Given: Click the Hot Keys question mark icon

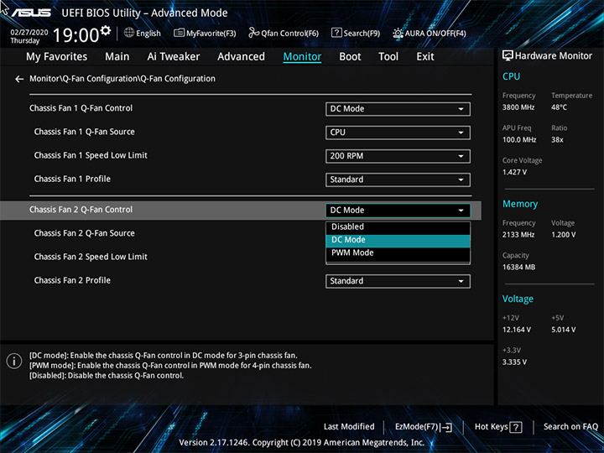Looking at the screenshot, I should point(516,427).
